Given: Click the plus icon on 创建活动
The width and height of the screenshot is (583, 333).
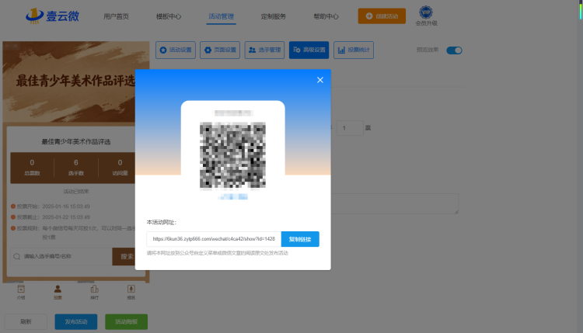Looking at the screenshot, I should click(368, 16).
